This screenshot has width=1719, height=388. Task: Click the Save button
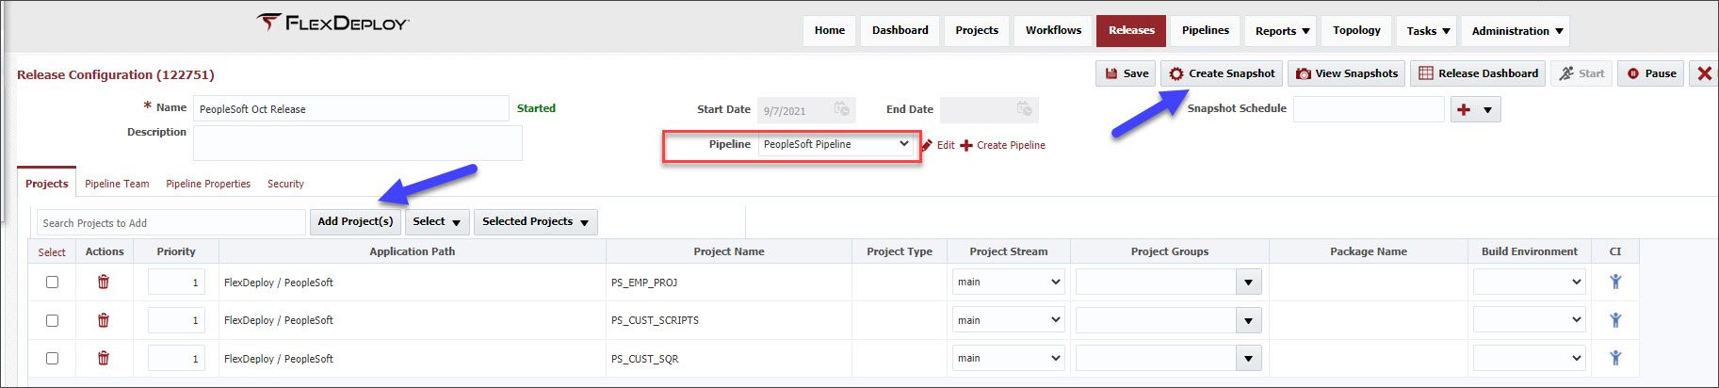[x=1126, y=73]
